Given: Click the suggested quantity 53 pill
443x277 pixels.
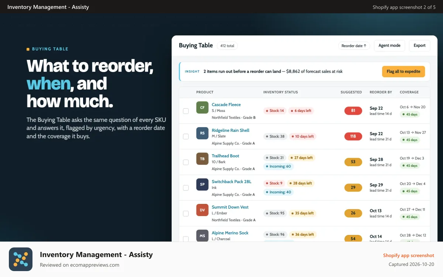Looking at the screenshot, I should click(353, 162).
